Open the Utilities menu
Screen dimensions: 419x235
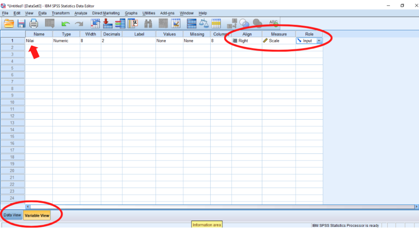[x=149, y=13]
